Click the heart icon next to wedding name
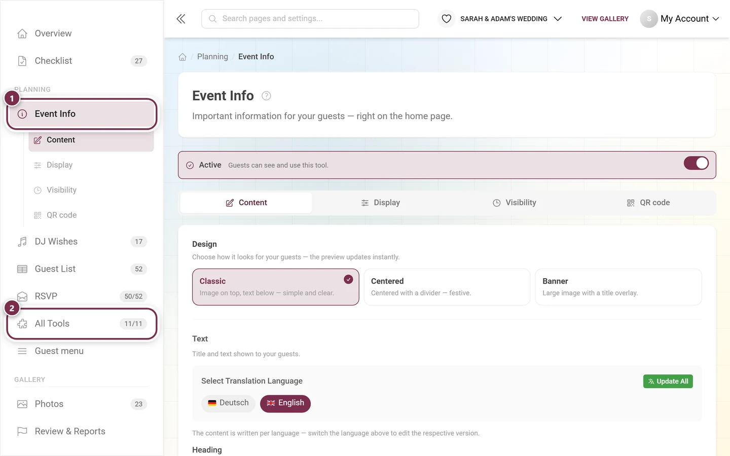This screenshot has width=730, height=456. 446,19
